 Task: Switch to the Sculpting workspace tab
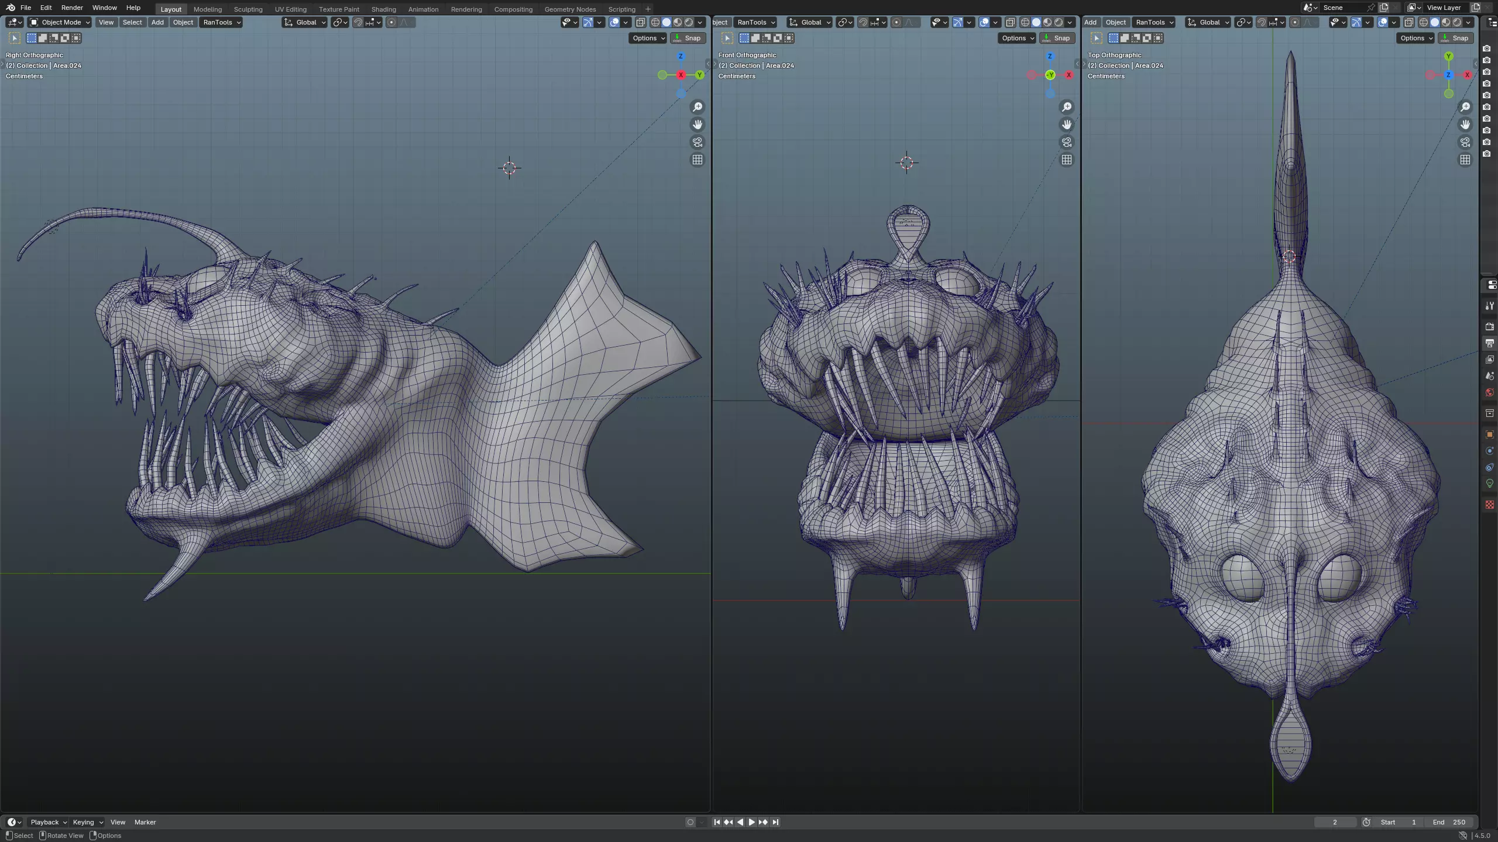pos(248,9)
